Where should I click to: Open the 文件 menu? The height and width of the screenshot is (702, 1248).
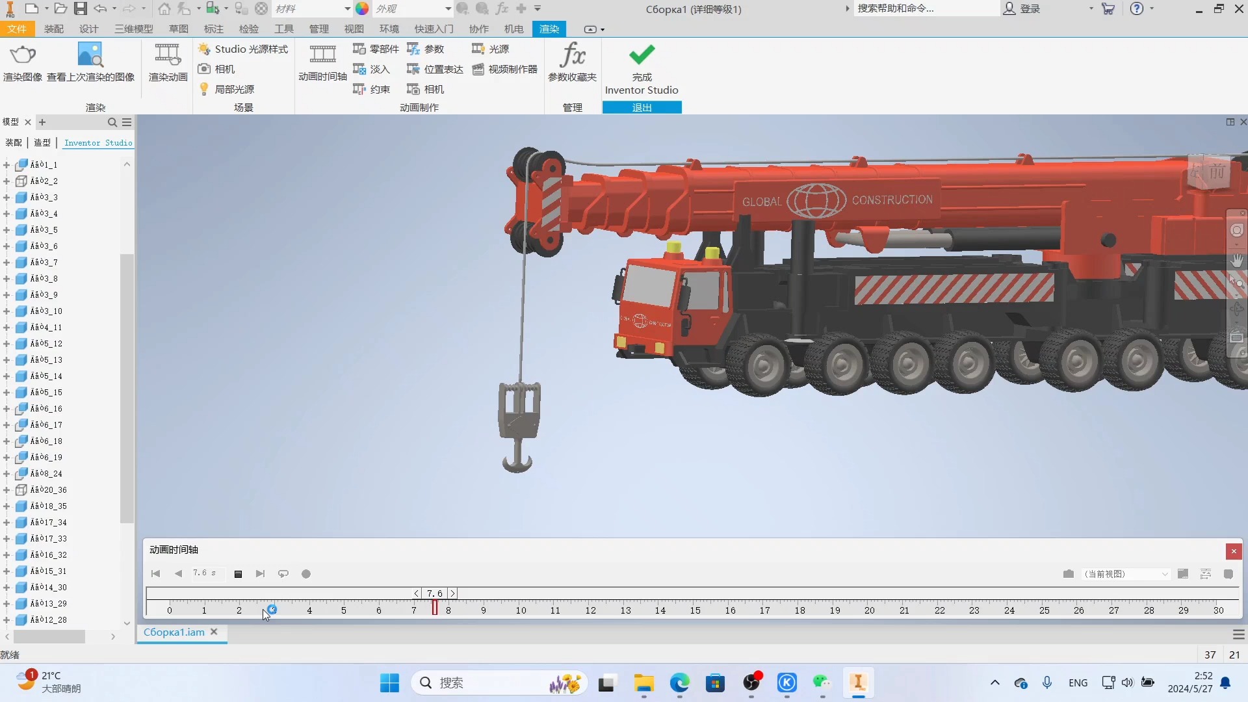[17, 29]
